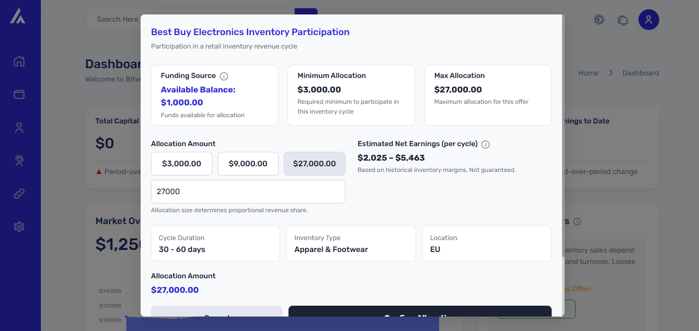Open the Settings gear in the sidebar
The height and width of the screenshot is (331, 699).
tap(19, 226)
